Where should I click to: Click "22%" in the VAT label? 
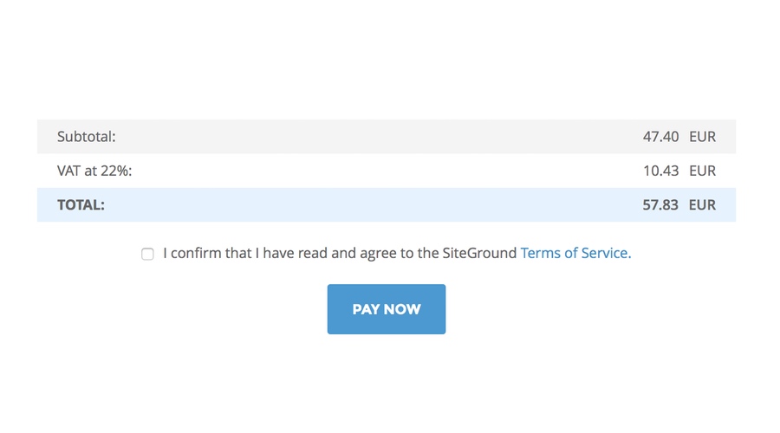[x=114, y=171]
